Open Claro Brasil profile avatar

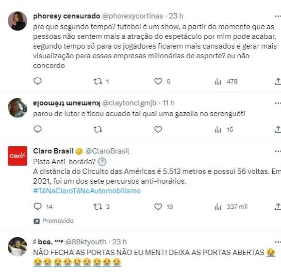click(17, 156)
